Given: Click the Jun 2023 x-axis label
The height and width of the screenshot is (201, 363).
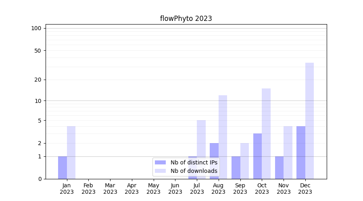Looking at the screenshot, I should click(175, 189).
